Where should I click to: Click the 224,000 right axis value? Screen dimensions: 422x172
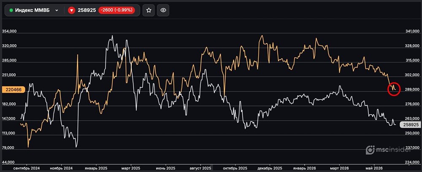[412, 162]
